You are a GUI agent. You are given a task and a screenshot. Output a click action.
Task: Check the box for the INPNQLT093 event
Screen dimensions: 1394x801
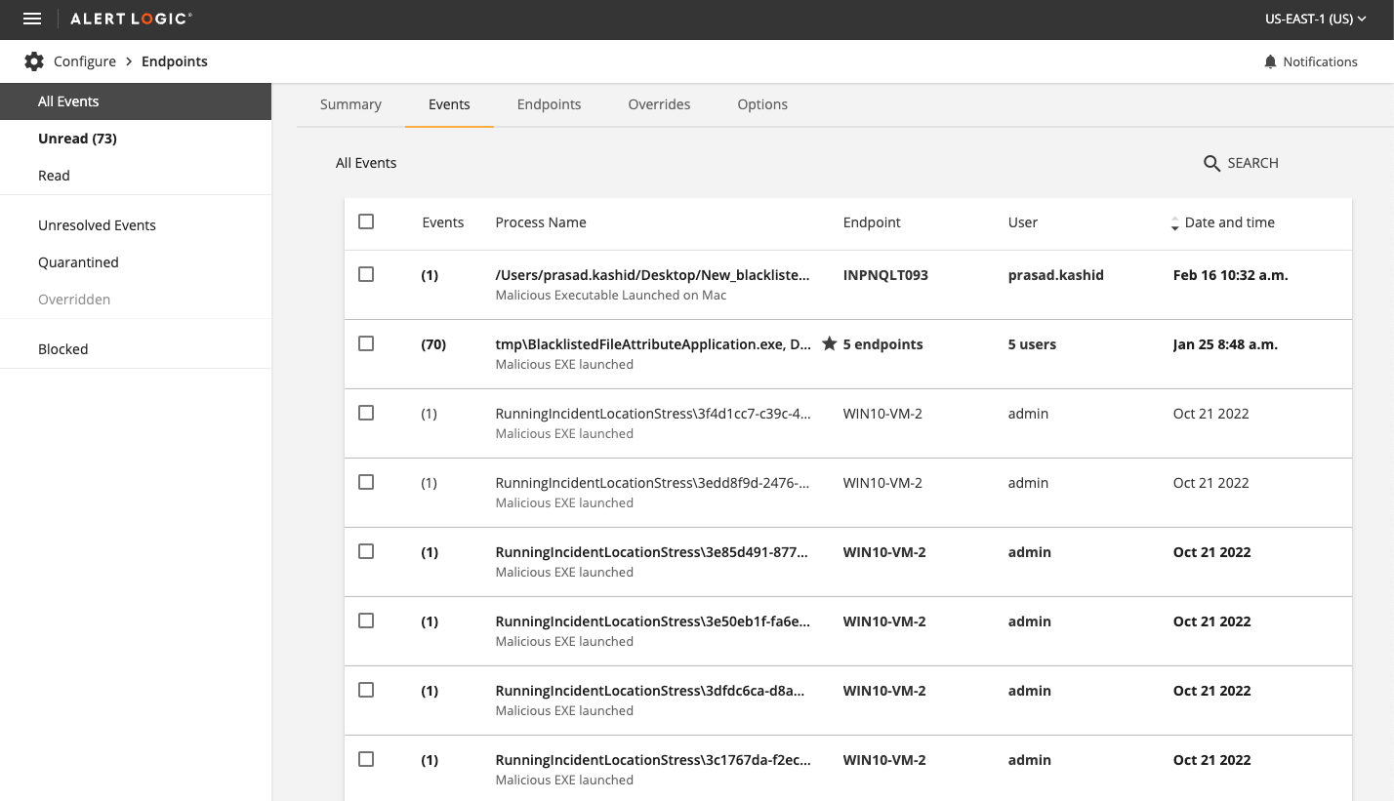coord(366,275)
